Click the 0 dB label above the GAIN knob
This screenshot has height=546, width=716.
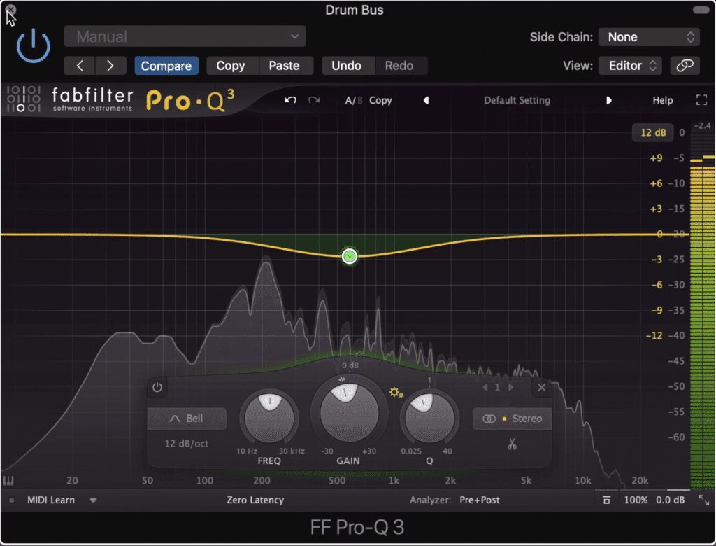tap(350, 365)
